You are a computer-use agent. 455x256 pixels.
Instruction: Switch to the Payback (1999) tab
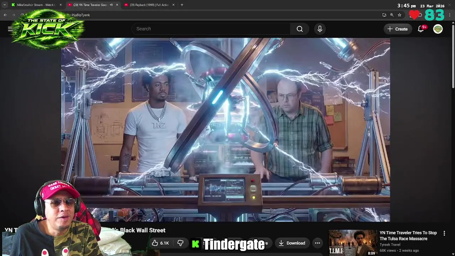click(x=149, y=5)
